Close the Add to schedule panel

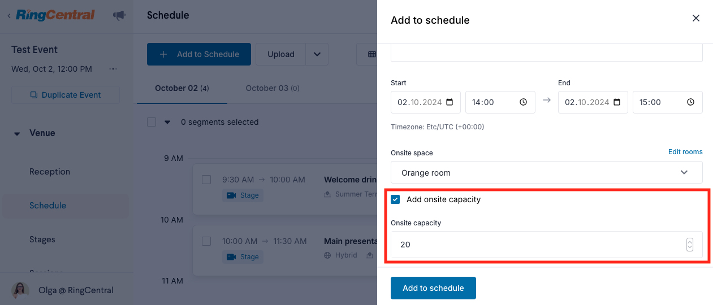[696, 18]
